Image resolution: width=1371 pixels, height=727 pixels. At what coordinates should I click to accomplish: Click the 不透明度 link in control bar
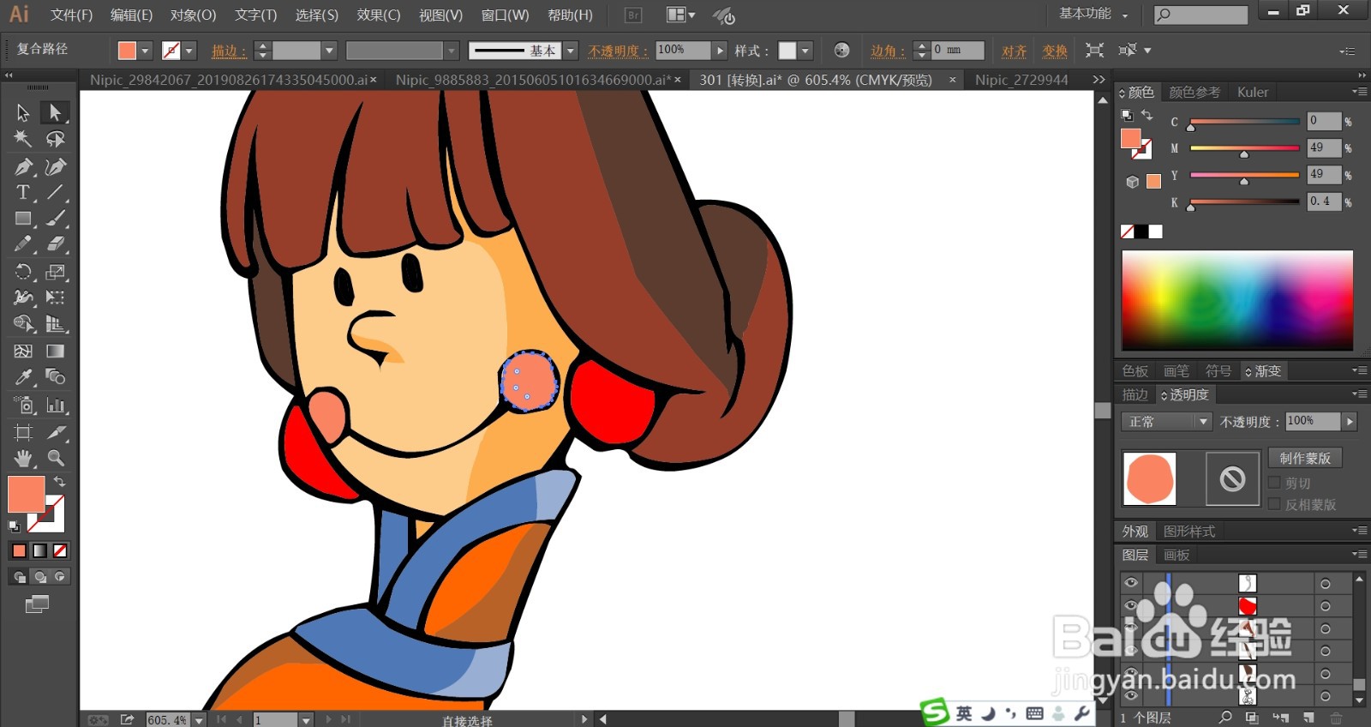tap(618, 51)
